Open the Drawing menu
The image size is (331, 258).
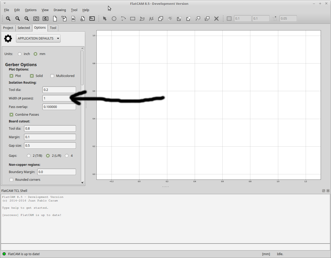(60, 10)
